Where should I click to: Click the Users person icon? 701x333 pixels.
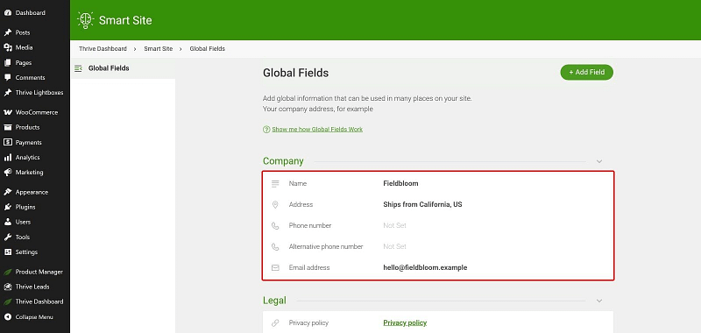pos(8,222)
